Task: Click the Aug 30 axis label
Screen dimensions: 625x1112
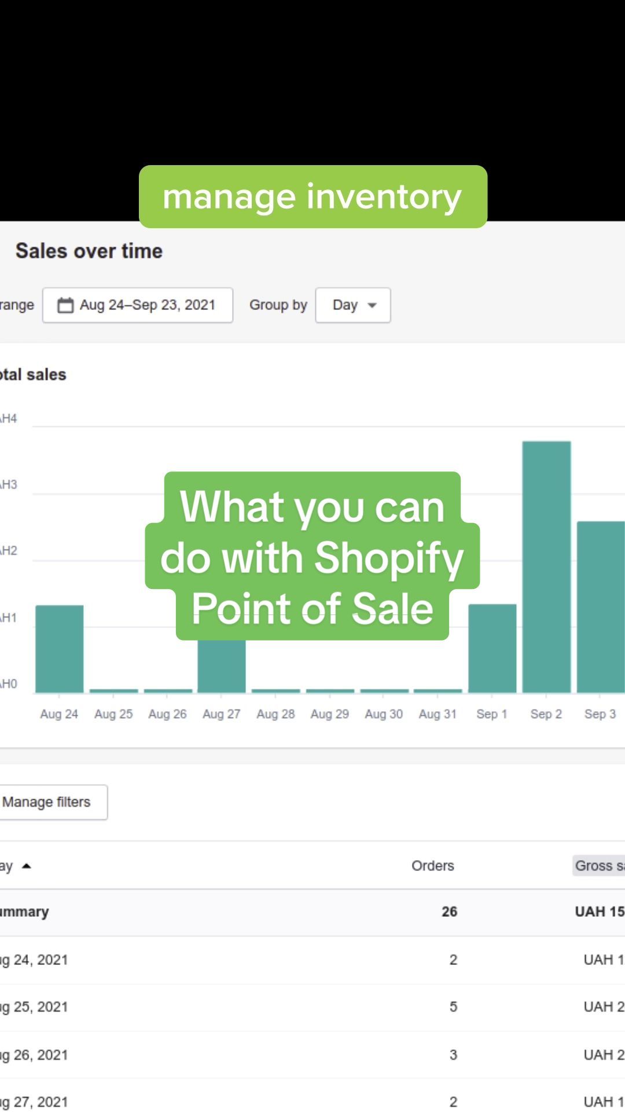Action: (384, 714)
